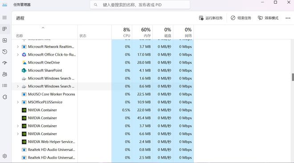Open the Services sidebar icon
Screen dimensions: 294x163
point(5,97)
